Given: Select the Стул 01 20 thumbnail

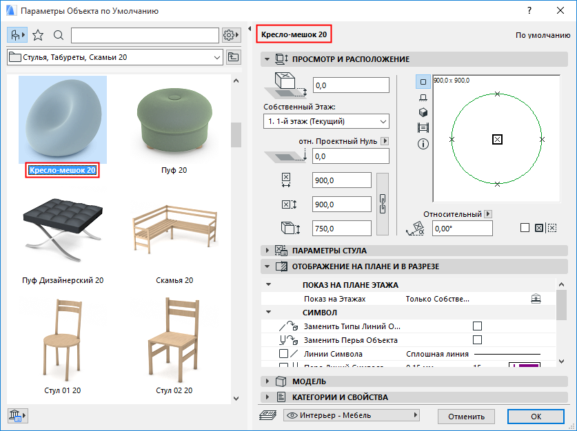Looking at the screenshot, I should [x=63, y=340].
